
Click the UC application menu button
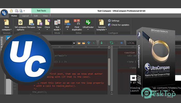point(4,13)
